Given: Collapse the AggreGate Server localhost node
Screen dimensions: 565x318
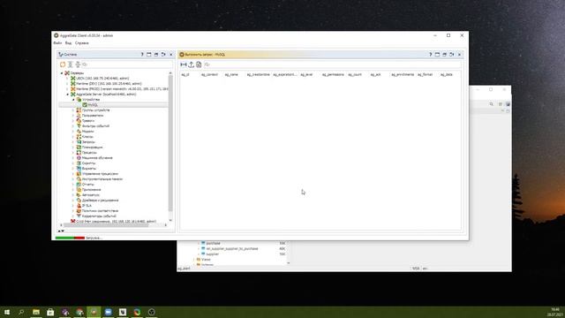Looking at the screenshot, I should pos(67,95).
